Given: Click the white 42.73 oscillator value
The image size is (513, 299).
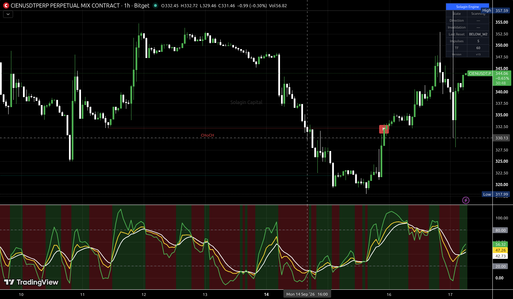Looking at the screenshot, I should pos(501,256).
